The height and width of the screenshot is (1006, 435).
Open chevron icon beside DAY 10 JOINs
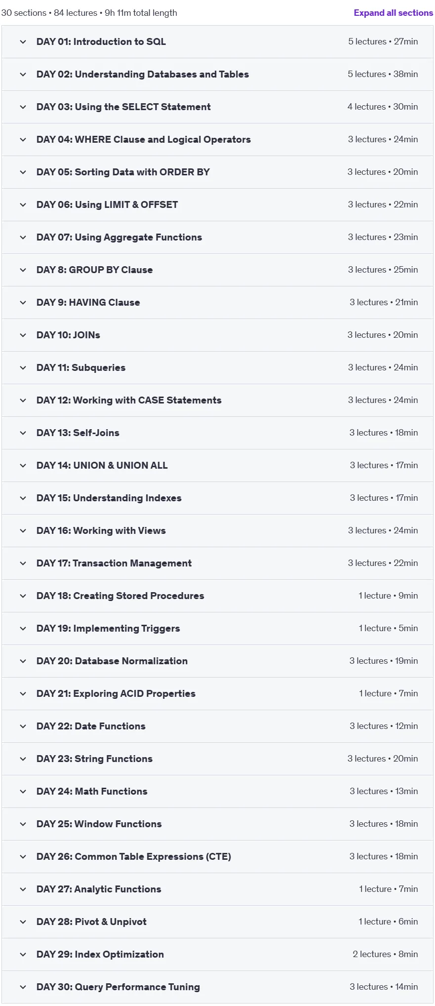(x=23, y=335)
